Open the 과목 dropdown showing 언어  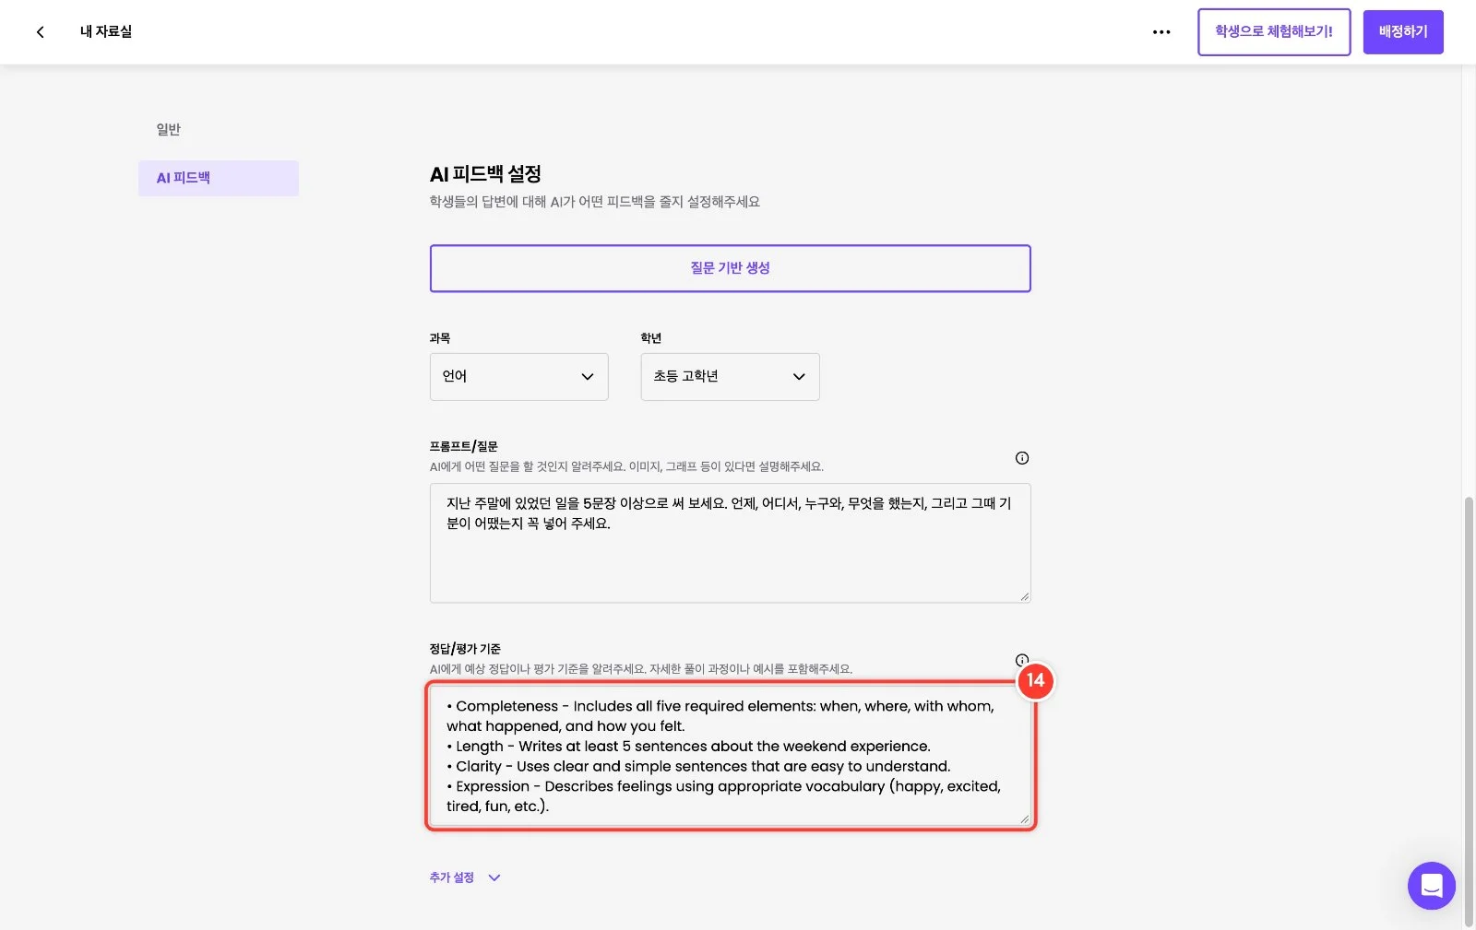[518, 376]
